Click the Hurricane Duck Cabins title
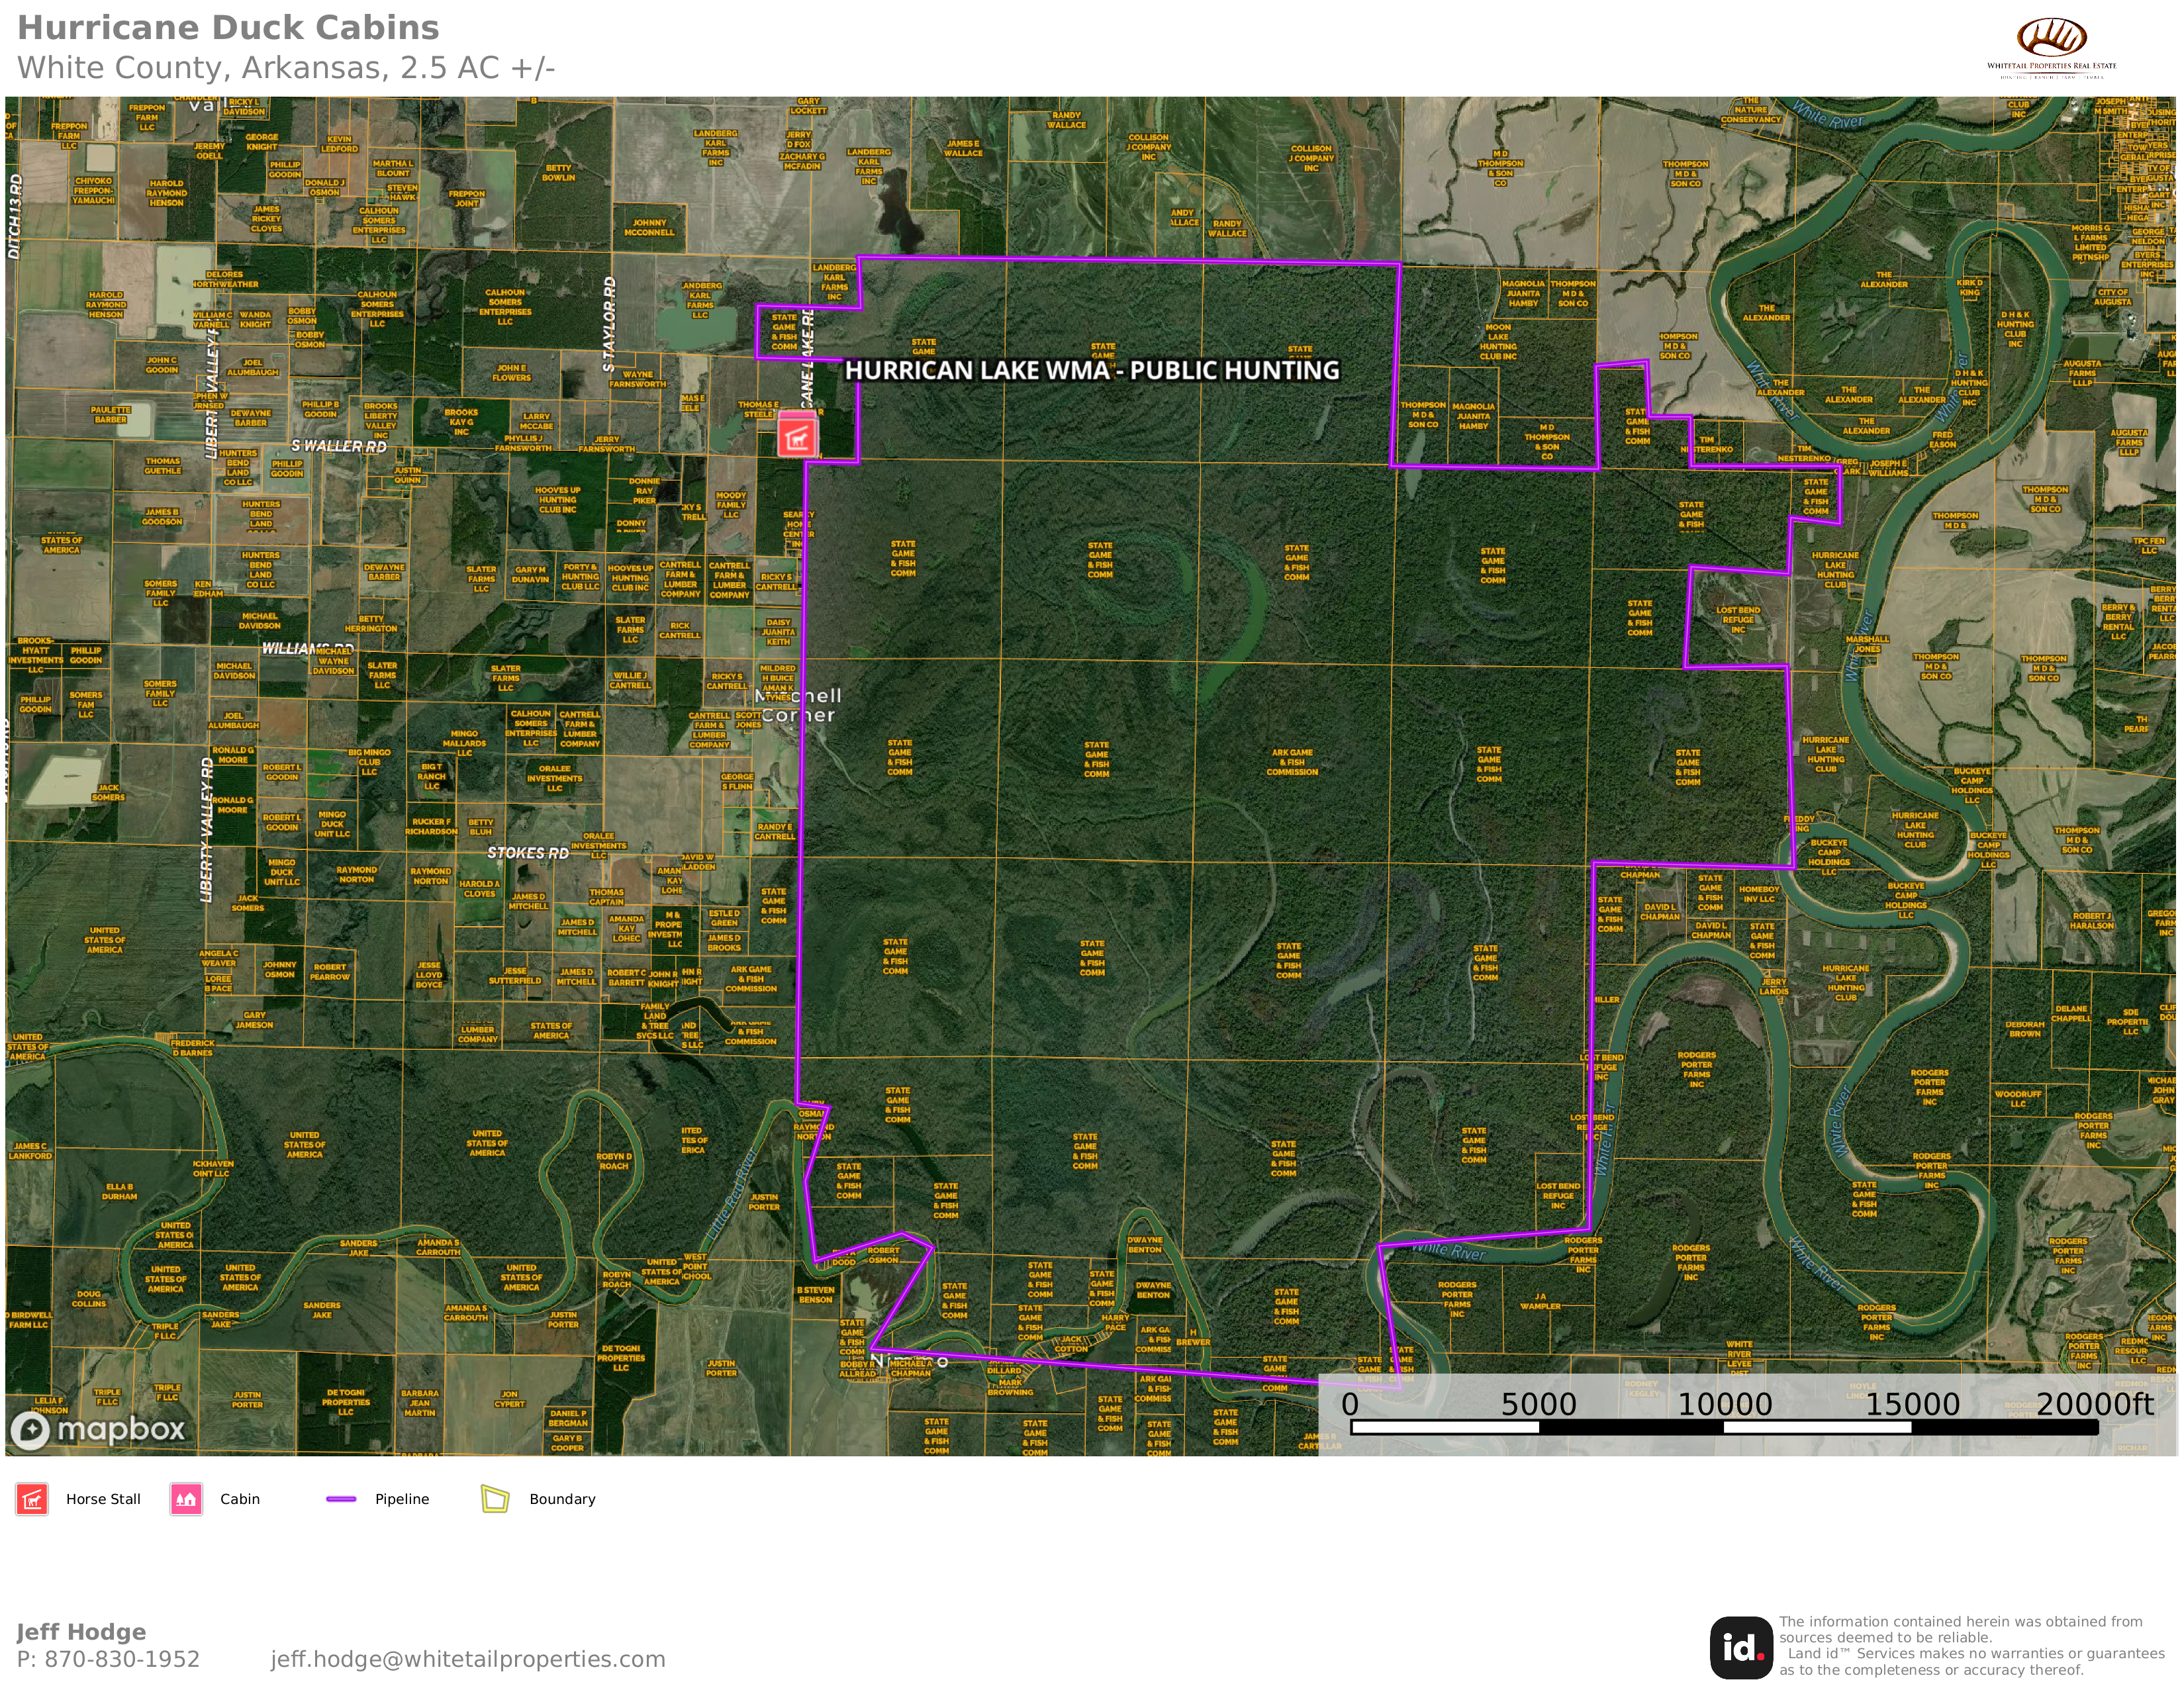Image resolution: width=2184 pixels, height=1688 pixels. (x=228, y=28)
